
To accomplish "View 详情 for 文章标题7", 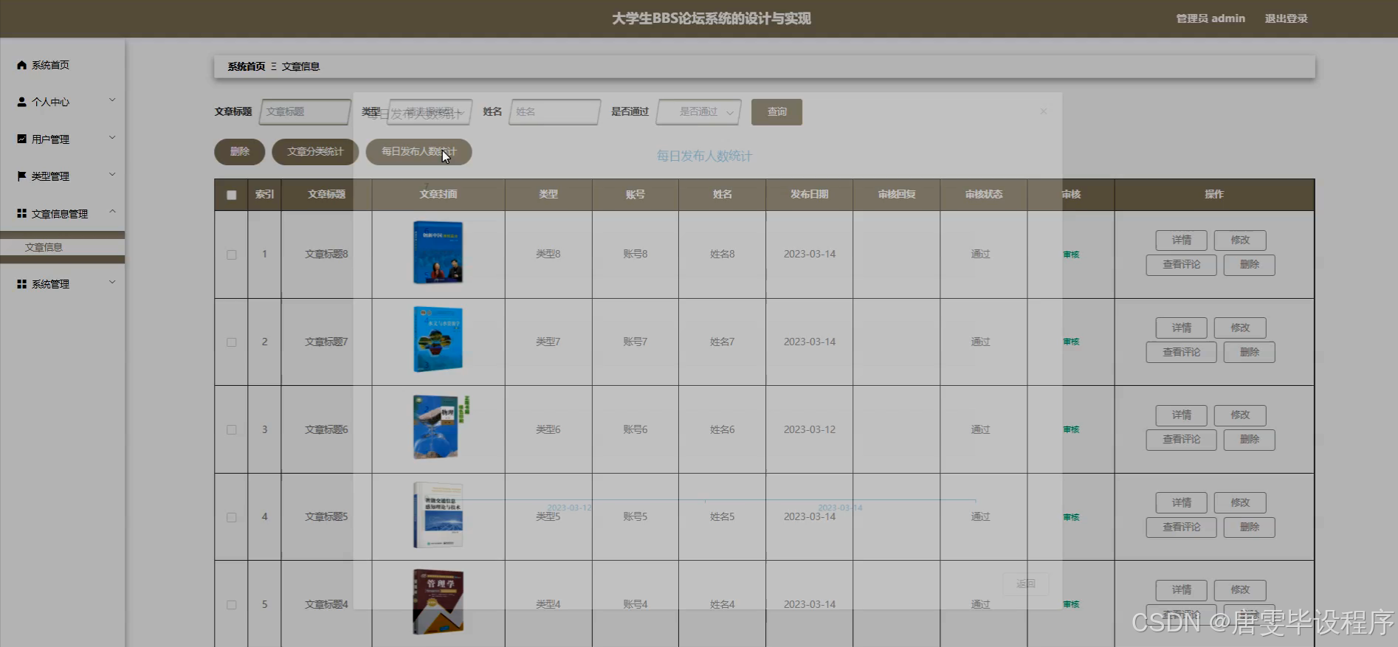I will pos(1182,328).
